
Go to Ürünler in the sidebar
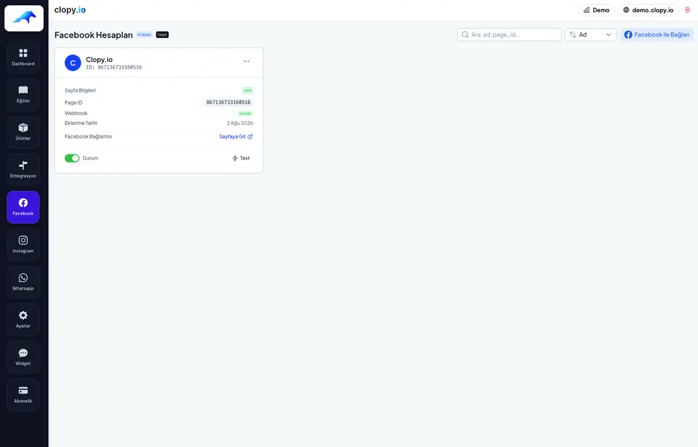[23, 132]
